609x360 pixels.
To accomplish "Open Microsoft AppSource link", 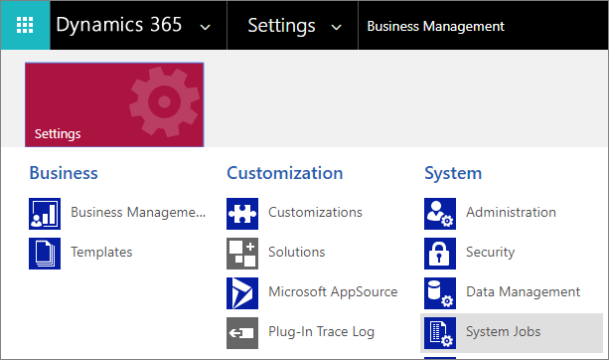I will coord(333,291).
